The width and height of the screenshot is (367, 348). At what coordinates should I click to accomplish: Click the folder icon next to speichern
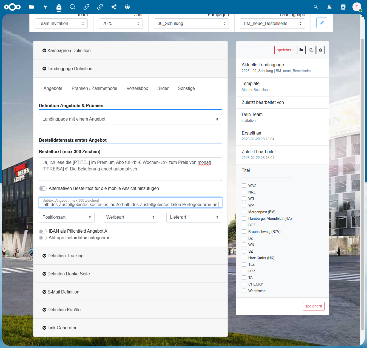tap(301, 50)
